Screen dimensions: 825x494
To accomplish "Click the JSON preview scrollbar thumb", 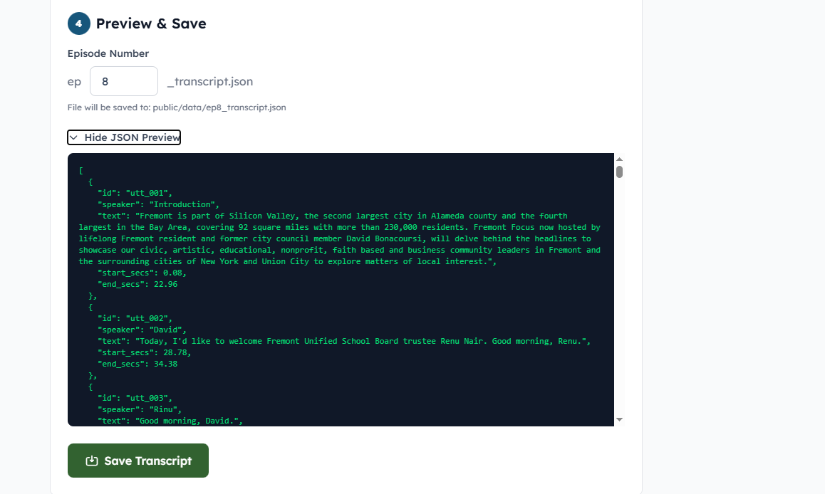I will 620,171.
